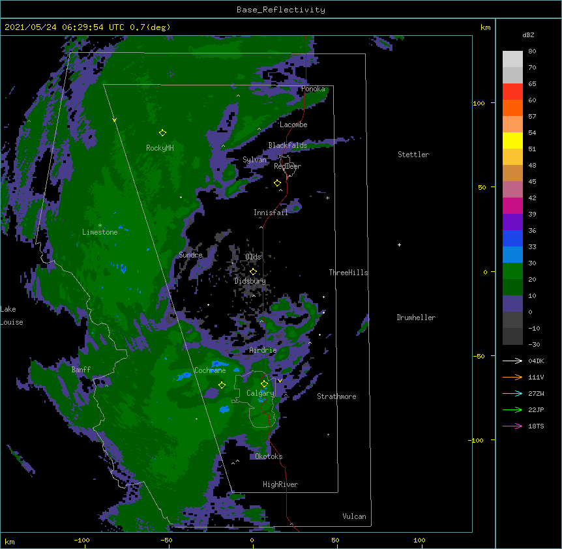
Task: Select the yellow 54 dBZ legend swatch
Action: tap(512, 140)
